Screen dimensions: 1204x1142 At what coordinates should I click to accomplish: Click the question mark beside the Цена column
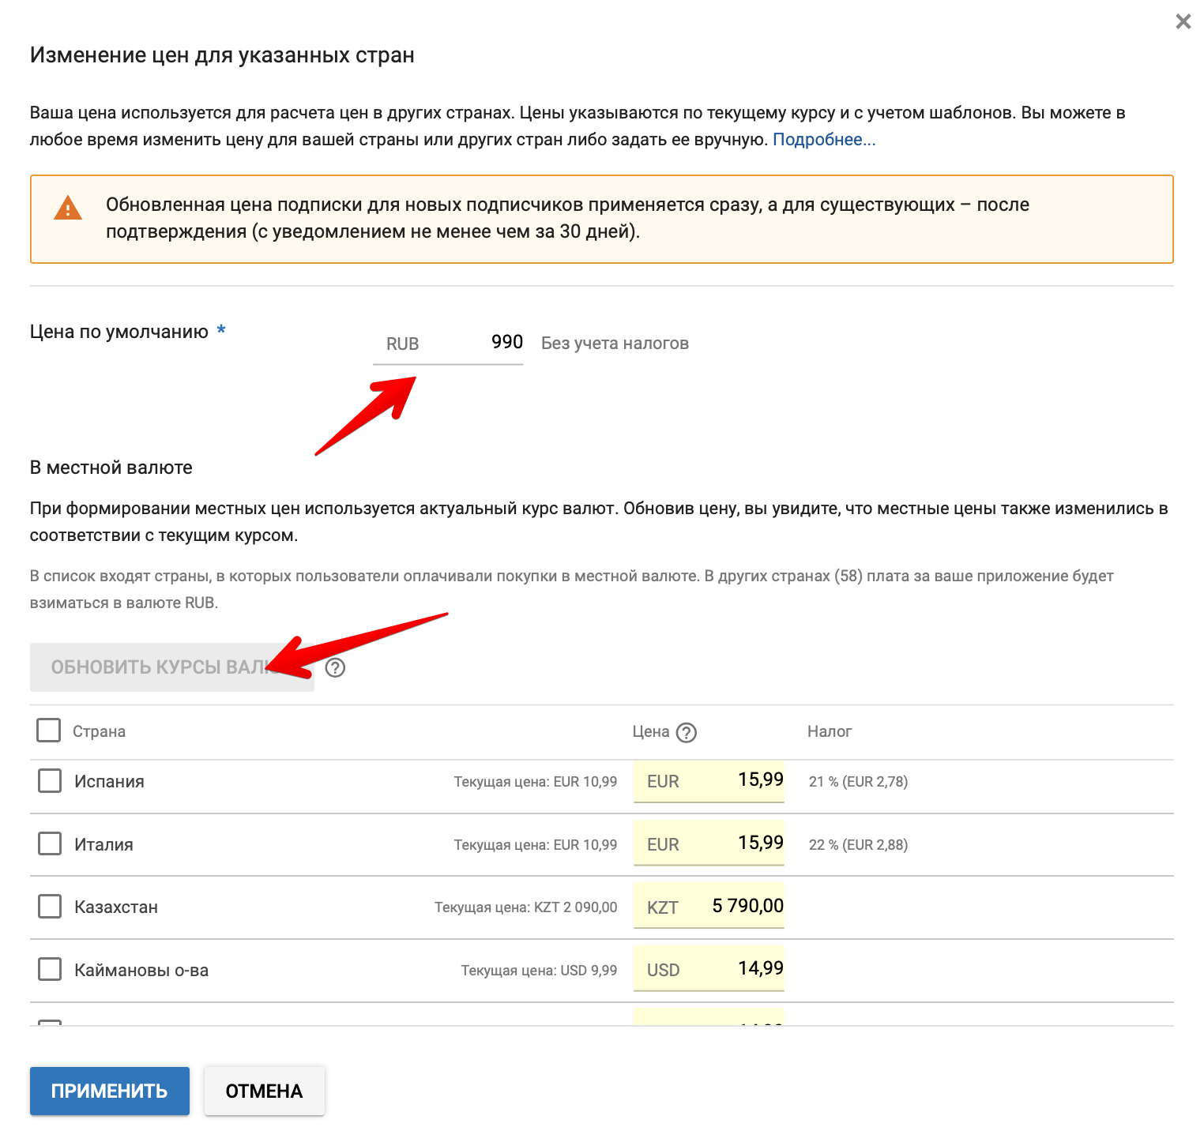[x=687, y=733]
